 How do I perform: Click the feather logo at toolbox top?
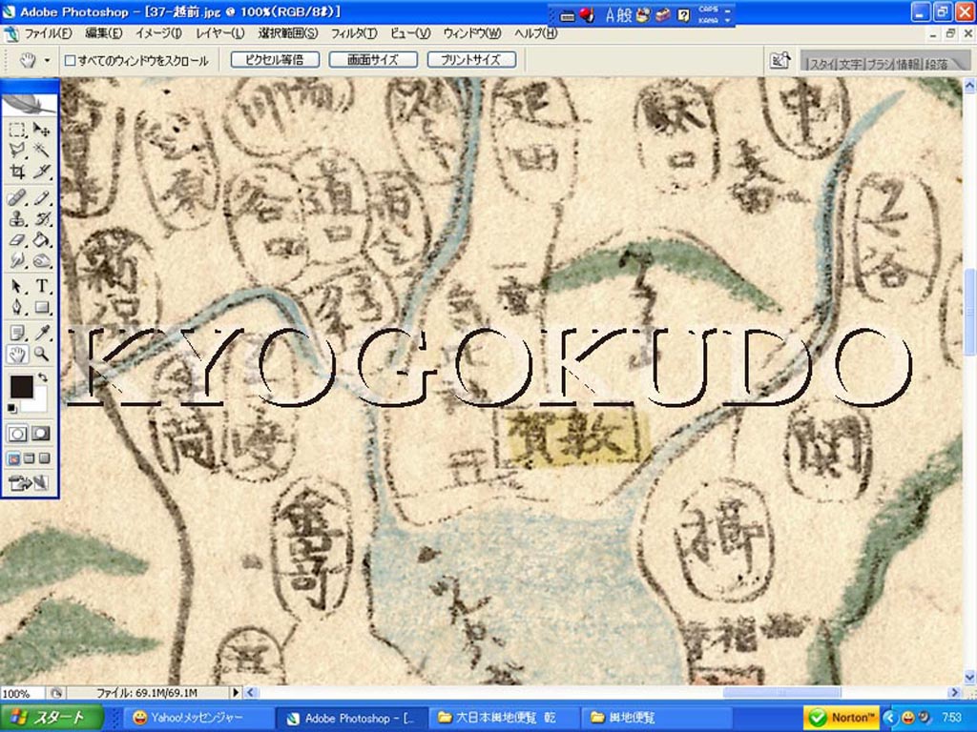coord(30,103)
